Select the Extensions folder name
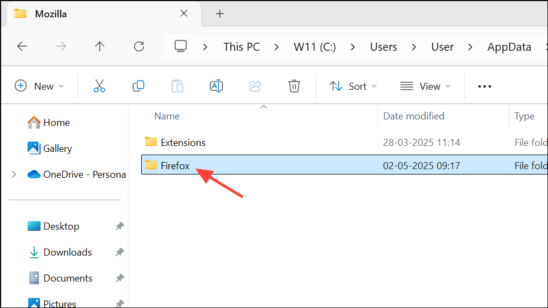The image size is (548, 308). coord(183,143)
